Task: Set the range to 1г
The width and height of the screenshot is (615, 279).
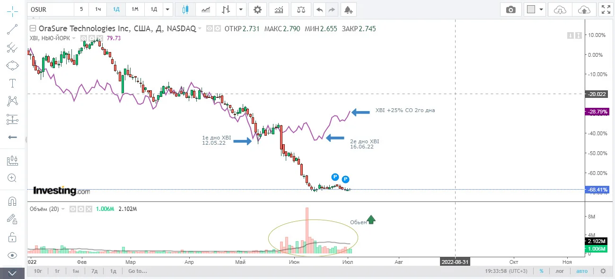Action: [57, 271]
